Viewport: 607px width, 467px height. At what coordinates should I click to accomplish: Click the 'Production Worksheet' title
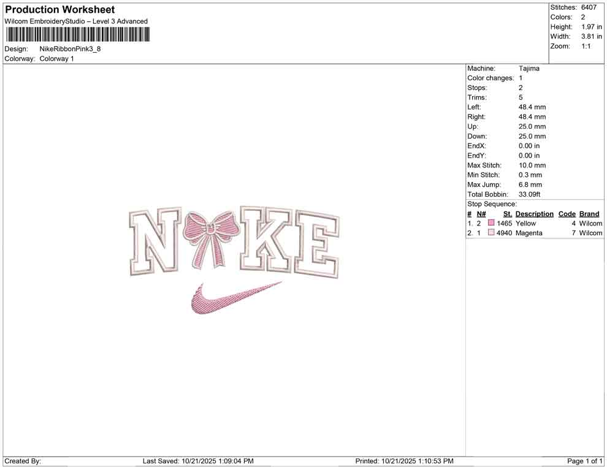(x=60, y=10)
